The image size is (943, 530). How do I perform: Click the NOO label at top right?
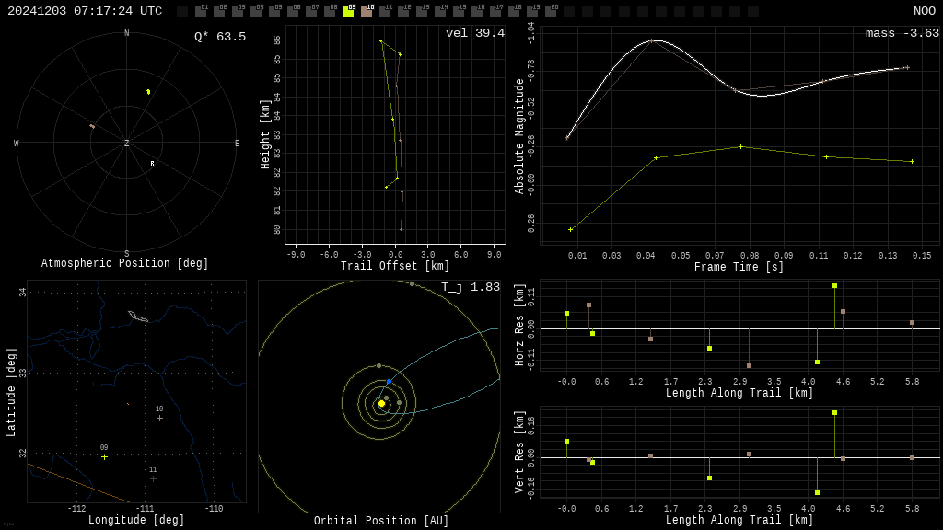(925, 11)
